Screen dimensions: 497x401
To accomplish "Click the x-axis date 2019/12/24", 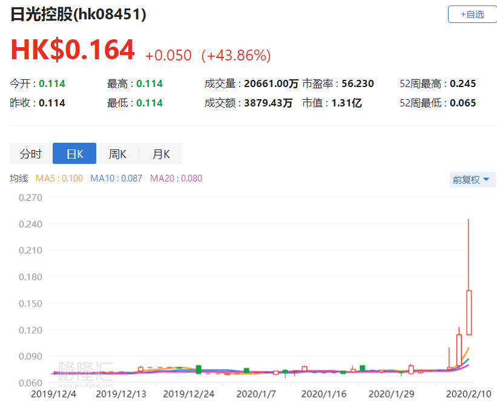I will (189, 394).
